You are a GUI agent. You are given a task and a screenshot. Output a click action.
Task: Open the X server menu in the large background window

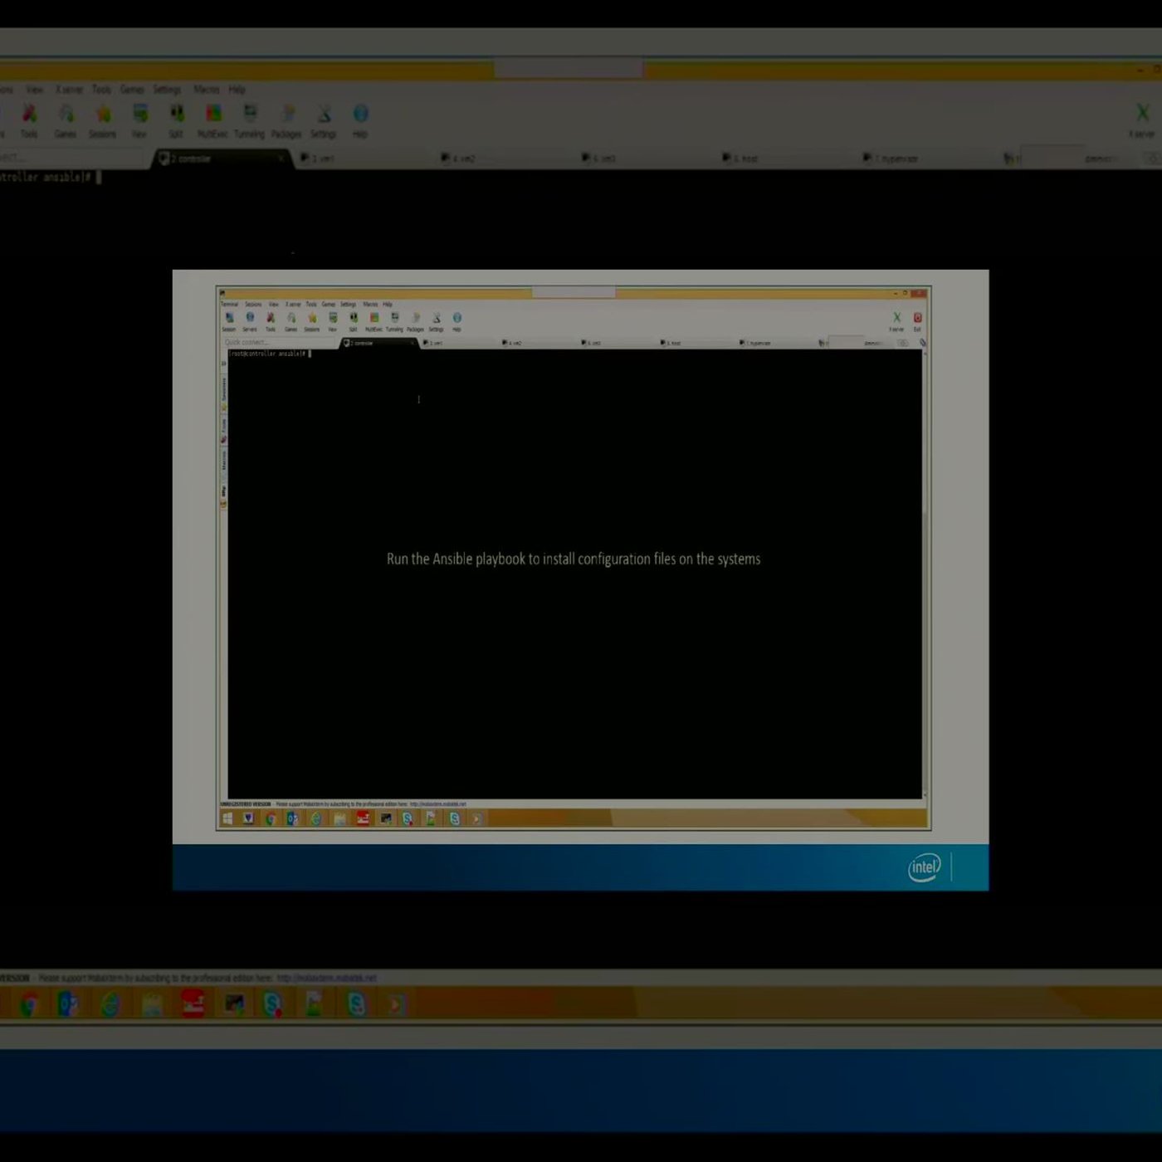tap(69, 90)
